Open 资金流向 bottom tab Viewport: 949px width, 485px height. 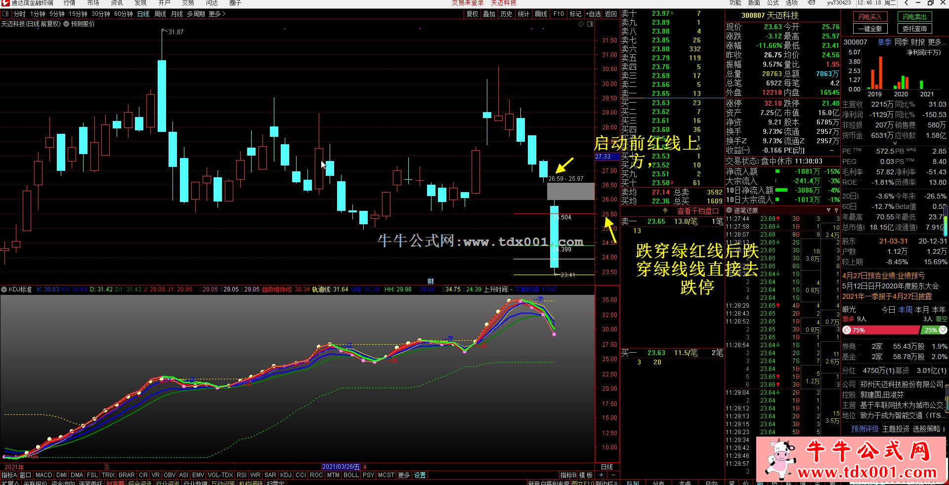coord(63,483)
